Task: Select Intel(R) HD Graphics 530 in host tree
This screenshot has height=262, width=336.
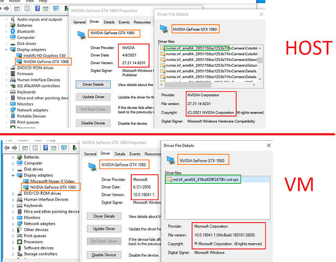Action: [x=44, y=56]
